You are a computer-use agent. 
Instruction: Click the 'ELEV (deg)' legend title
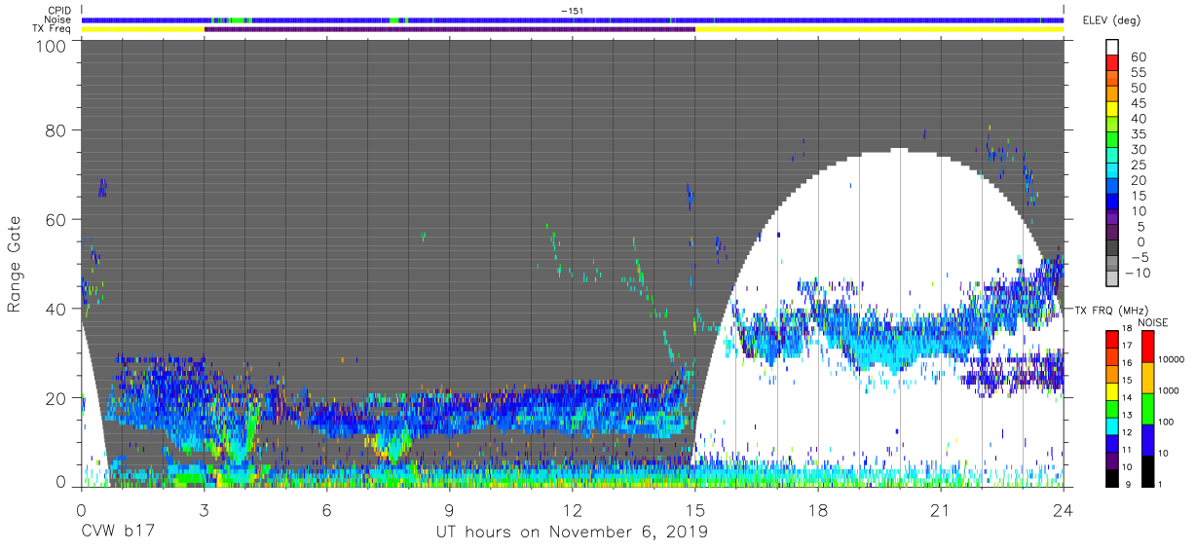[x=1113, y=20]
